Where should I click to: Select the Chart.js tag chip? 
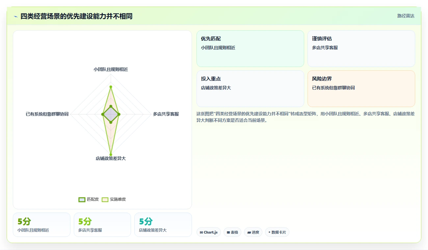(209, 232)
